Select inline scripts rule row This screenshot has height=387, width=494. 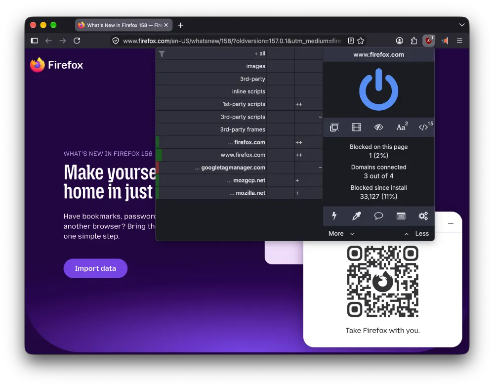click(240, 91)
